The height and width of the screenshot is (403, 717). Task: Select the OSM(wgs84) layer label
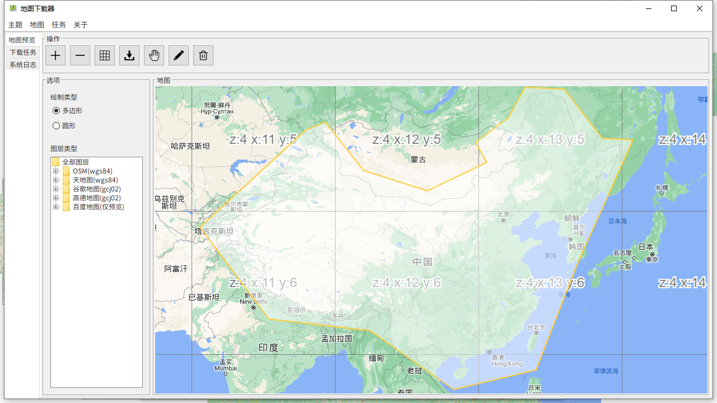click(92, 171)
